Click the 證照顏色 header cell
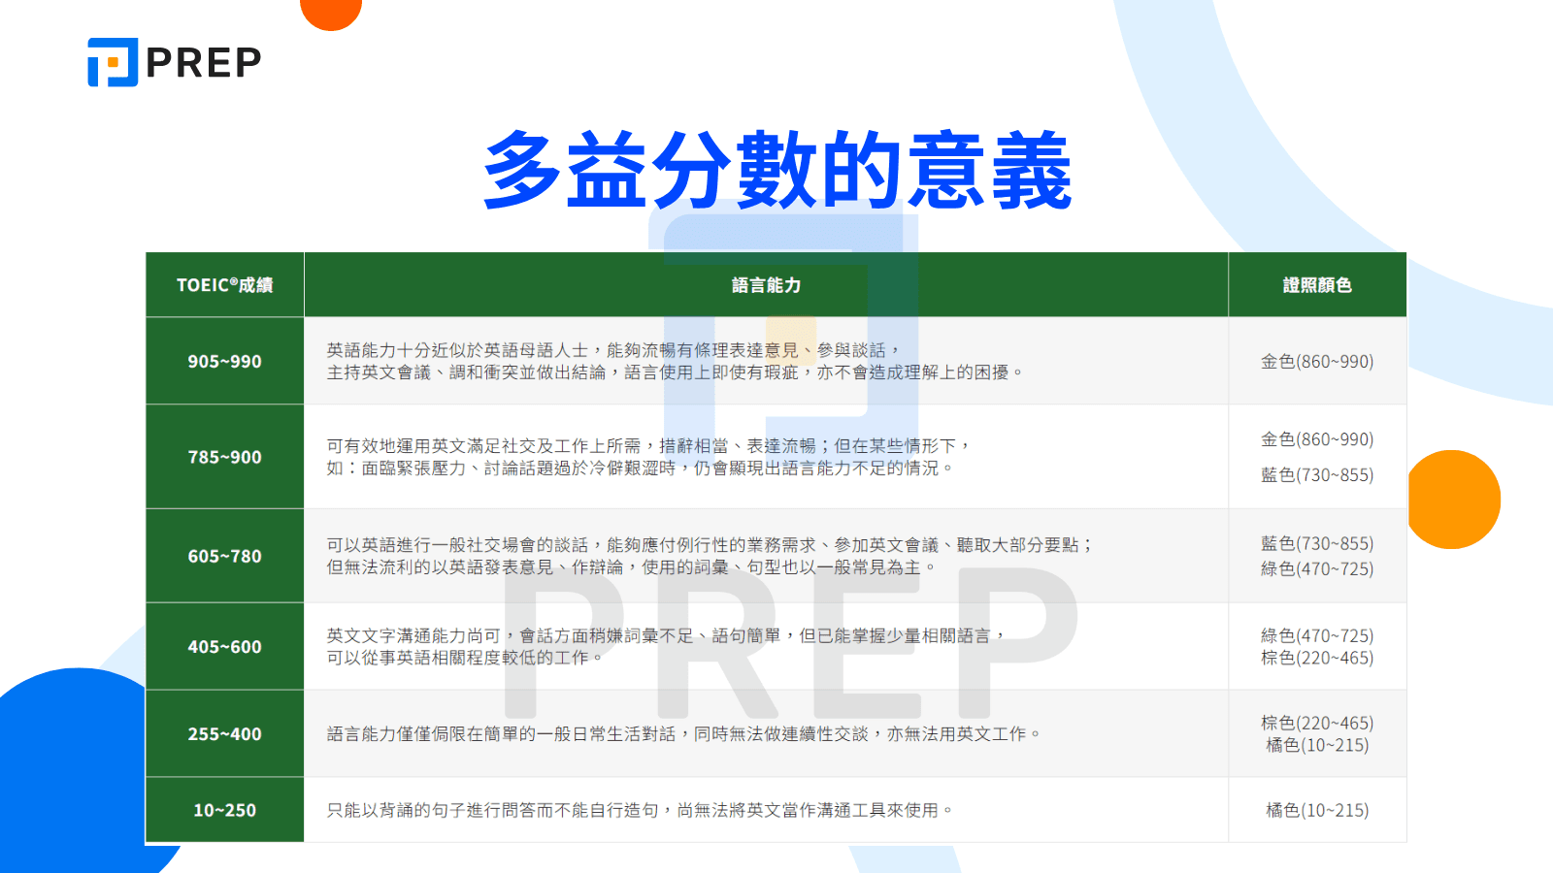This screenshot has width=1553, height=873. (1317, 284)
